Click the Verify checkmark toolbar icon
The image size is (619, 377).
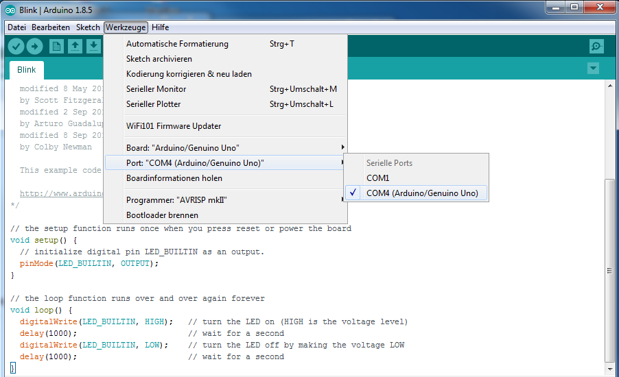pos(16,47)
